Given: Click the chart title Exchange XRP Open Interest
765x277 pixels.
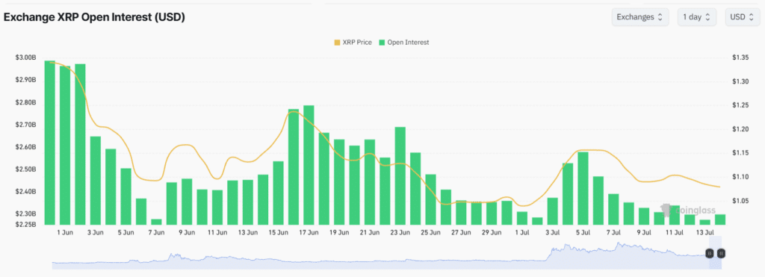Looking at the screenshot, I should click(x=93, y=18).
